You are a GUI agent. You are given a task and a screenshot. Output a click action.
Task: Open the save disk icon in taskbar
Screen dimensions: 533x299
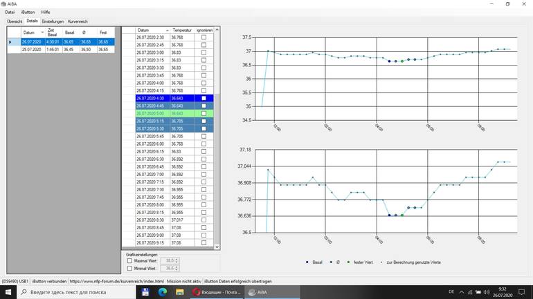click(145, 292)
